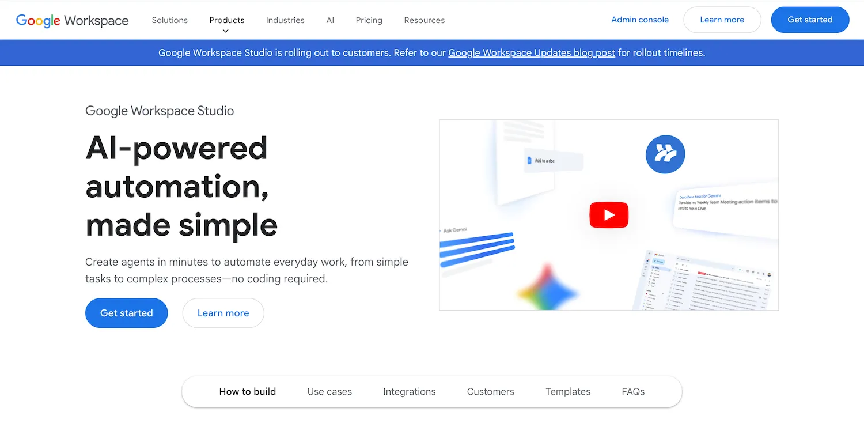Click the hero Learn more button
This screenshot has height=427, width=864.
point(223,313)
